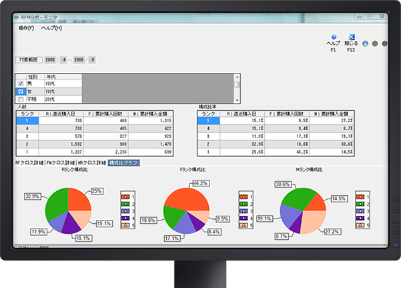Click green swatch 2 in R rank legend

point(125,204)
